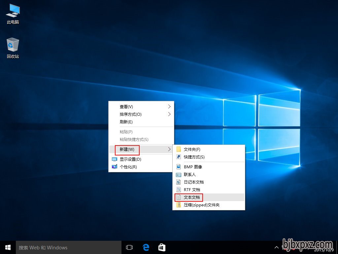Viewport: 338px width, 254px height.
Task: Expand the 查看(V) submenu arrow
Action: click(169, 106)
